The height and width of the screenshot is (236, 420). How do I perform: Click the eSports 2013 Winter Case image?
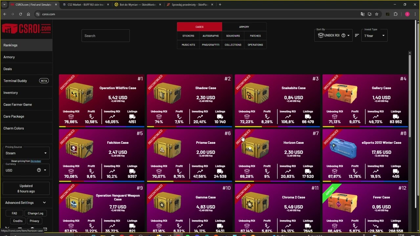(343, 148)
